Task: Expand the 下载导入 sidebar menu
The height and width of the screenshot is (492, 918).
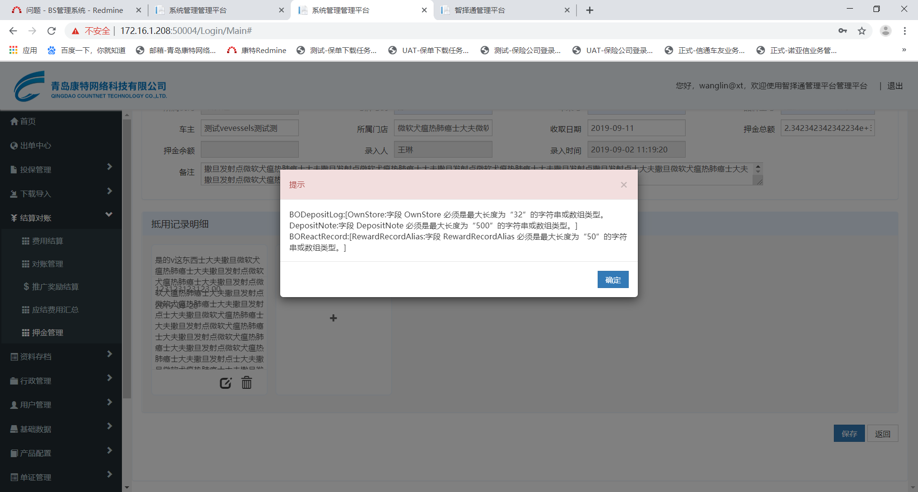Action: 61,193
